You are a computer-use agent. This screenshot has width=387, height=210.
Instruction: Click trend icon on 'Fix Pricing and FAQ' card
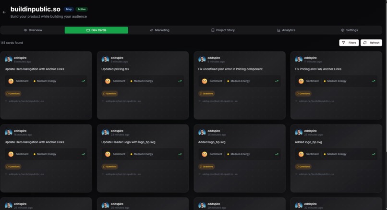(x=374, y=81)
